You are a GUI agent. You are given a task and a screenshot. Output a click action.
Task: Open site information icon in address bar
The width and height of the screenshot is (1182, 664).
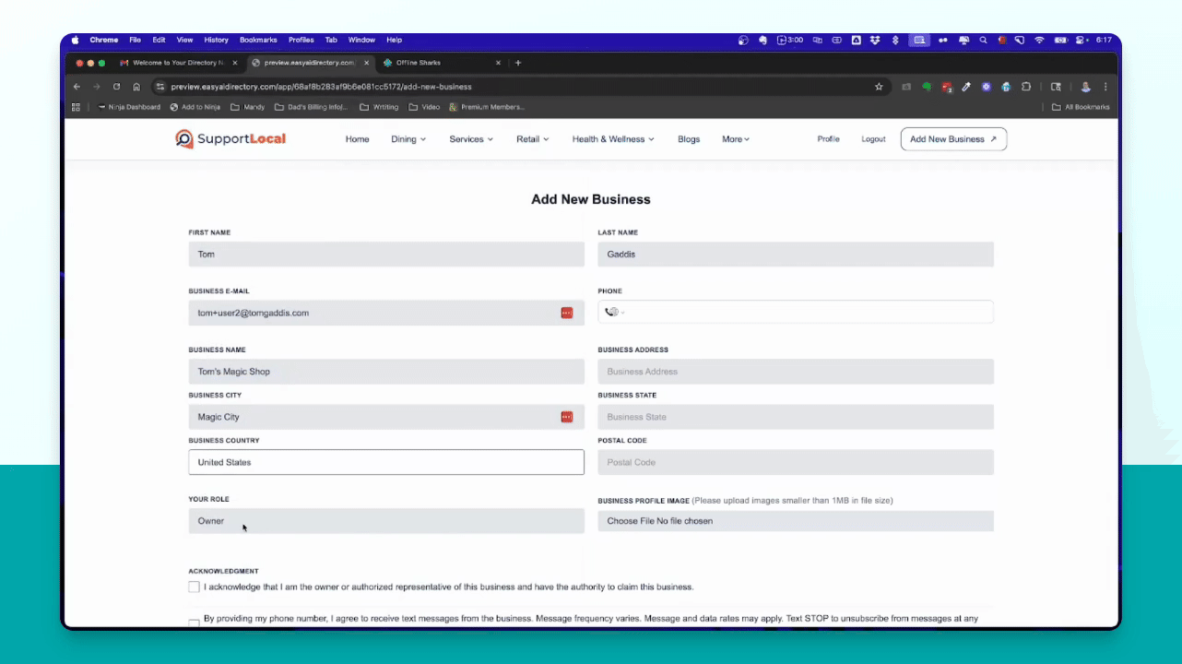point(160,87)
